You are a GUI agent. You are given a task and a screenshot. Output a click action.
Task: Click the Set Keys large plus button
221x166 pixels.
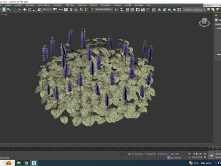pos(211,155)
